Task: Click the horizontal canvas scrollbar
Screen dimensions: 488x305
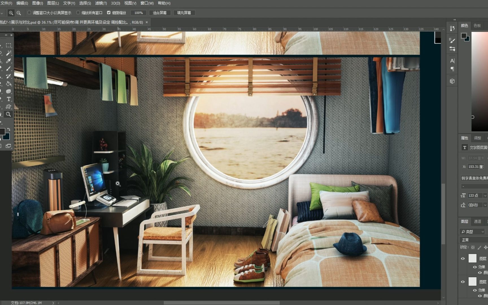Action: [222, 303]
